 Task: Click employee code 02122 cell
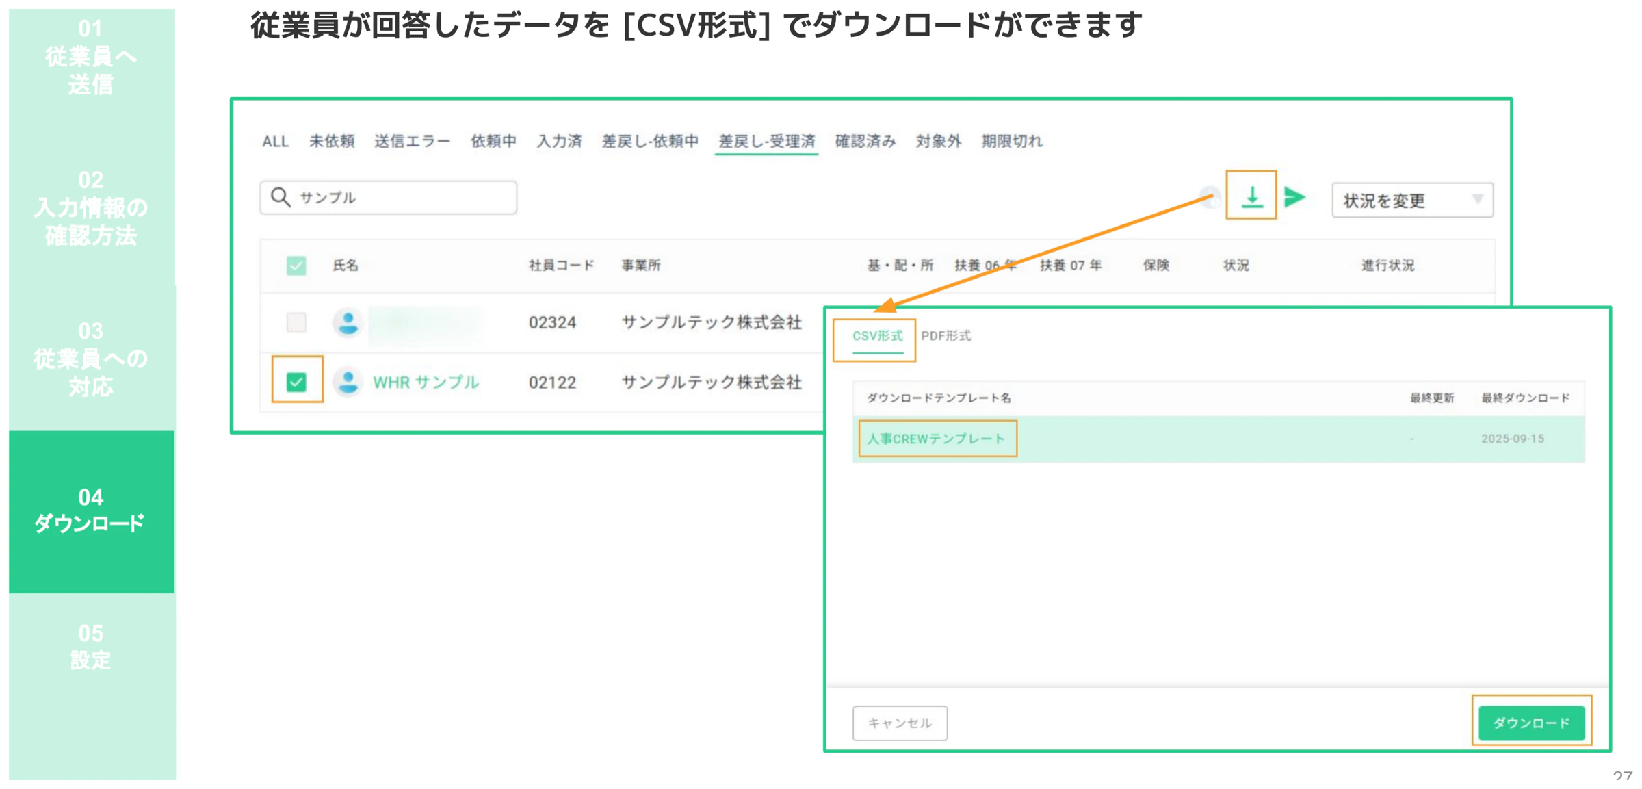tap(552, 382)
